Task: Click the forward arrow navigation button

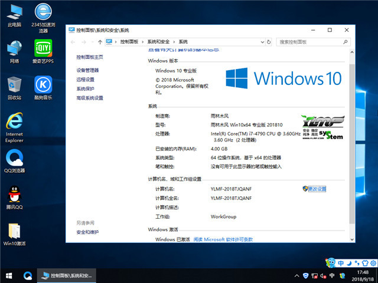Action: [x=84, y=42]
